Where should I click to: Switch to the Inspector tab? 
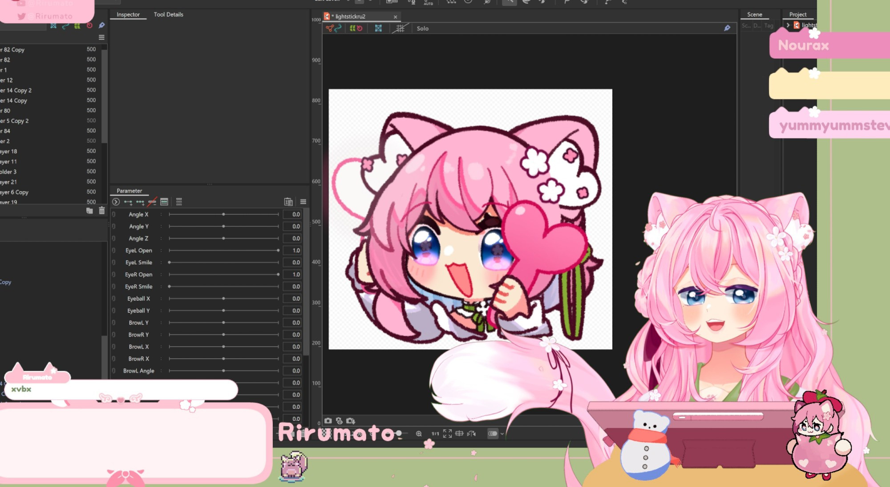tap(128, 15)
